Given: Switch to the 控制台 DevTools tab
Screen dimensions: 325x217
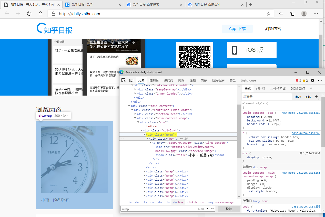Looking at the screenshot, I should coord(154,80).
